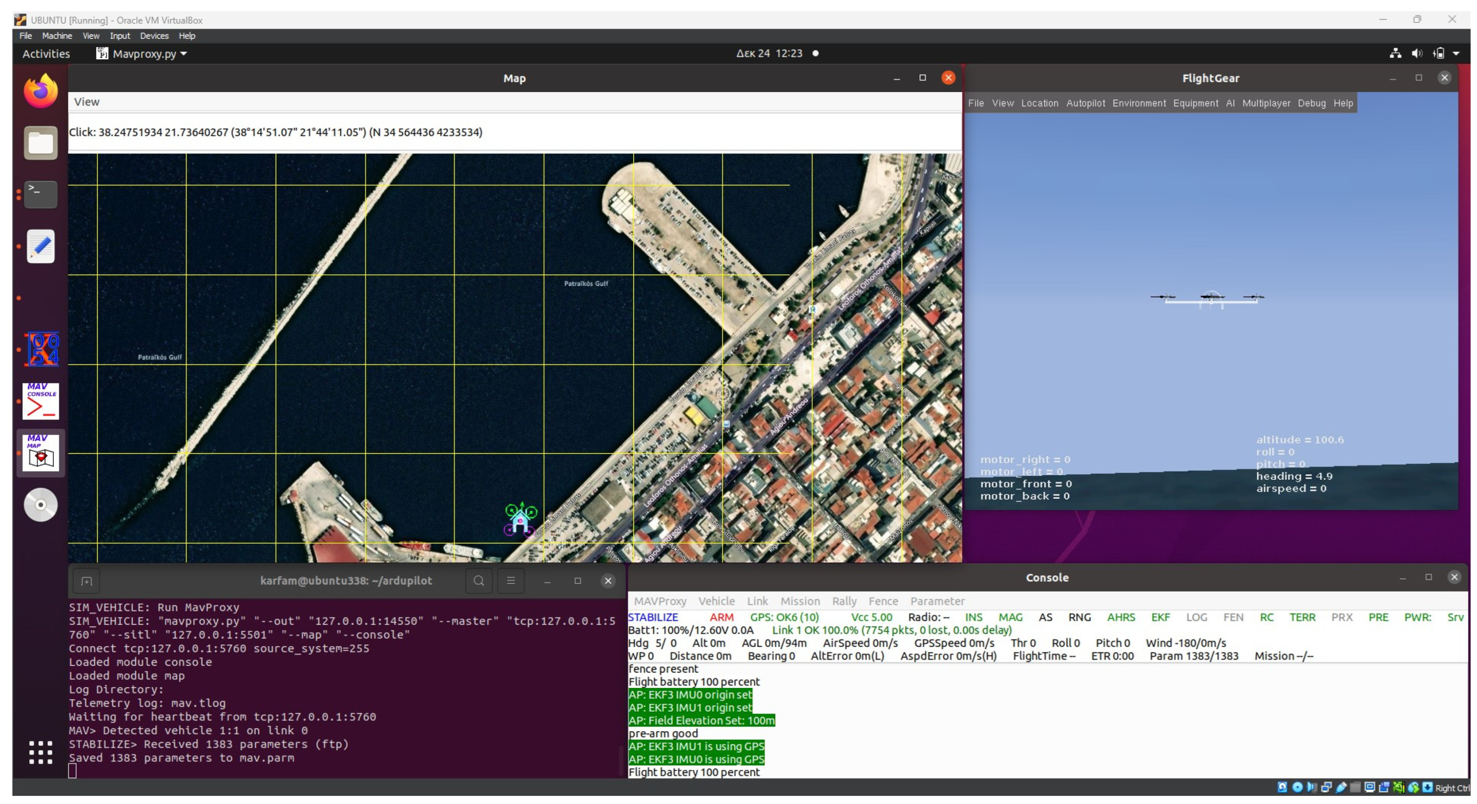Click the MAV Map dock icon

pos(41,452)
